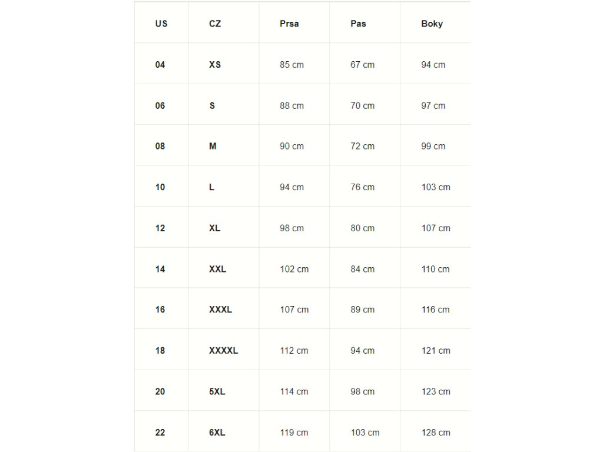Image resolution: width=603 pixels, height=452 pixels.
Task: Select the Prsa column header
Action: [289, 24]
